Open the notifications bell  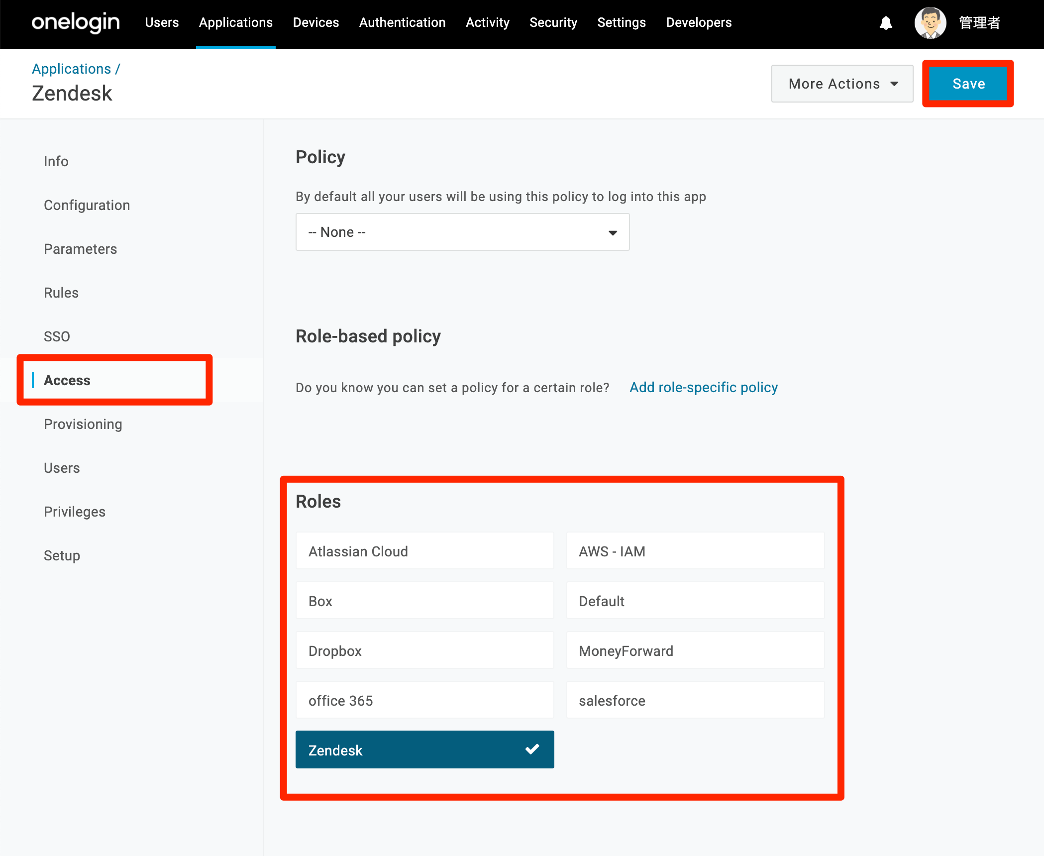pos(886,23)
